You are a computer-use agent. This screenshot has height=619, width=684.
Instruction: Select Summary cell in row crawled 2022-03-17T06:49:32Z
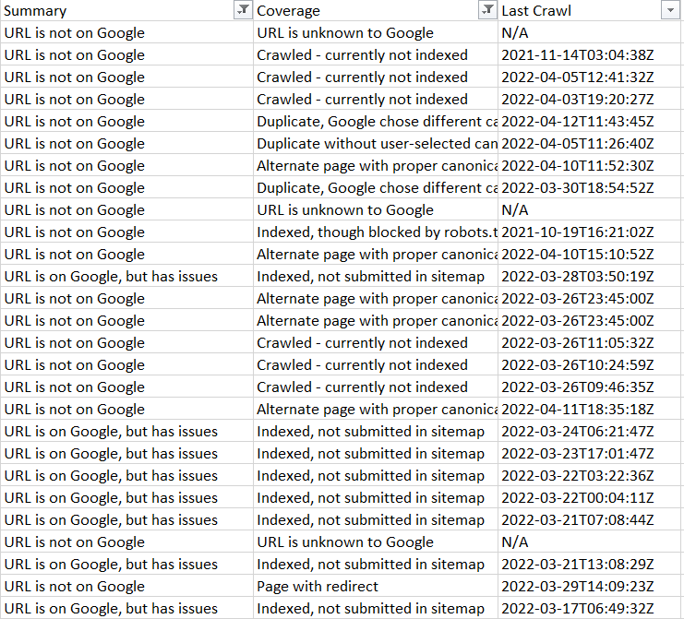click(x=126, y=609)
